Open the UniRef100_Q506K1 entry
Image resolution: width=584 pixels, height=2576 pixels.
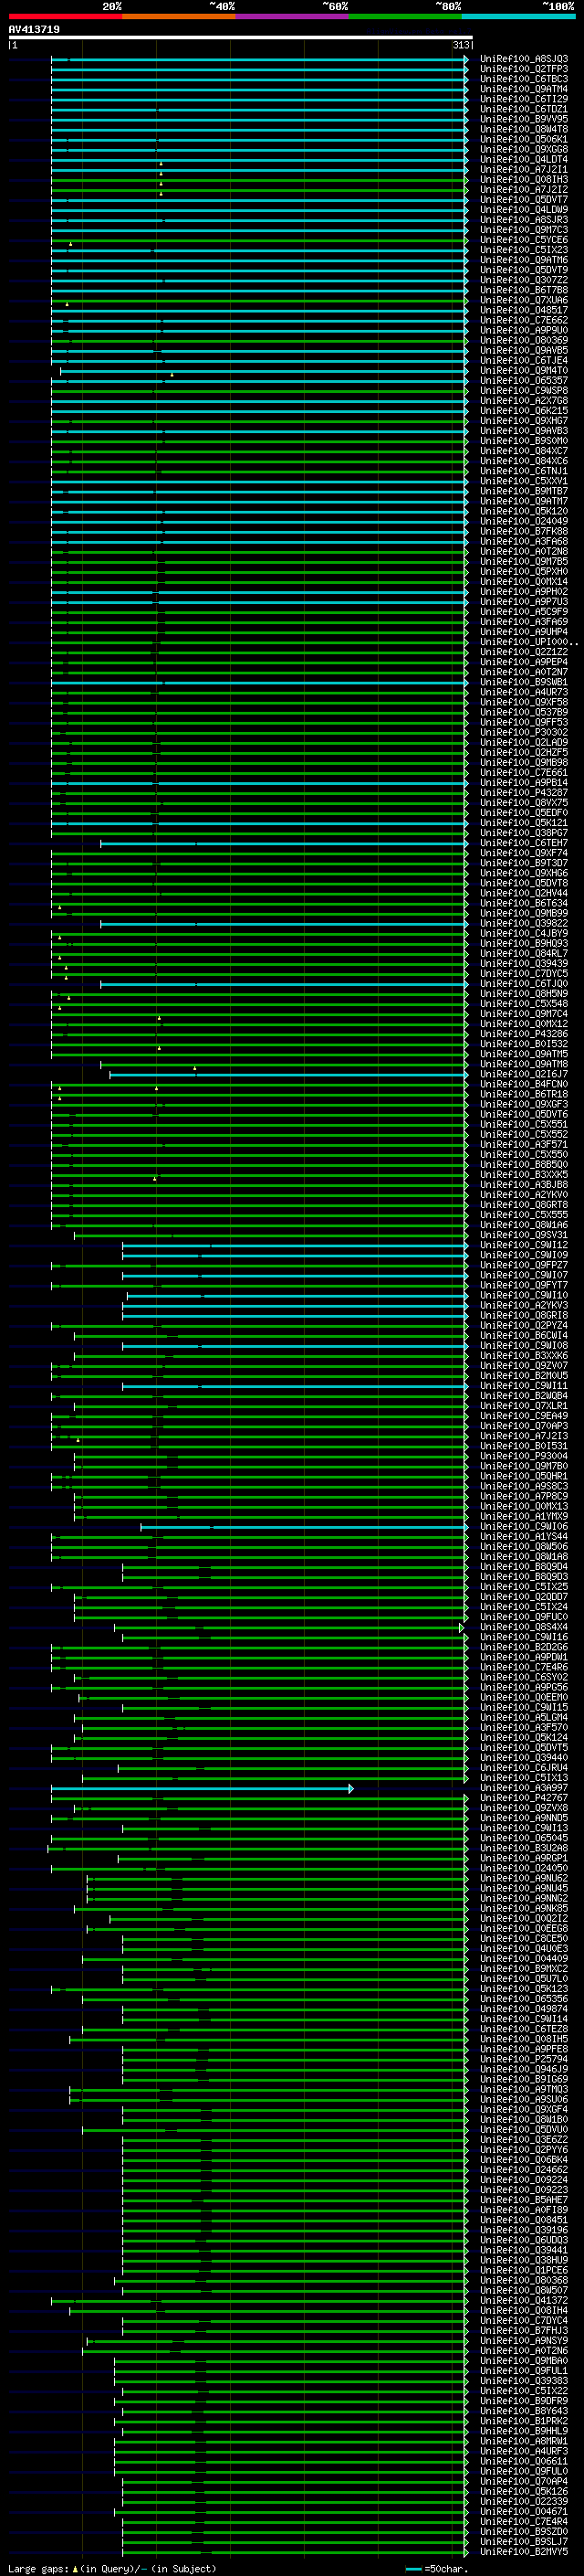[524, 140]
